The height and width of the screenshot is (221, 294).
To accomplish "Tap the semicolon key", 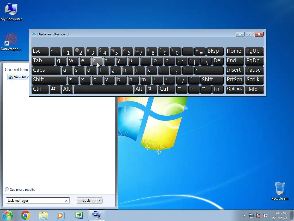I will 176,71.
